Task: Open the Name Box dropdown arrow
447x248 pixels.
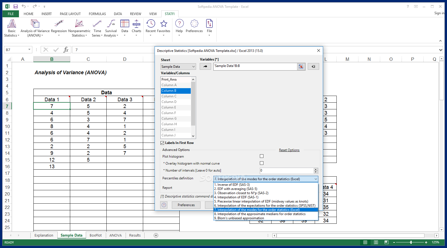Action: [29, 50]
